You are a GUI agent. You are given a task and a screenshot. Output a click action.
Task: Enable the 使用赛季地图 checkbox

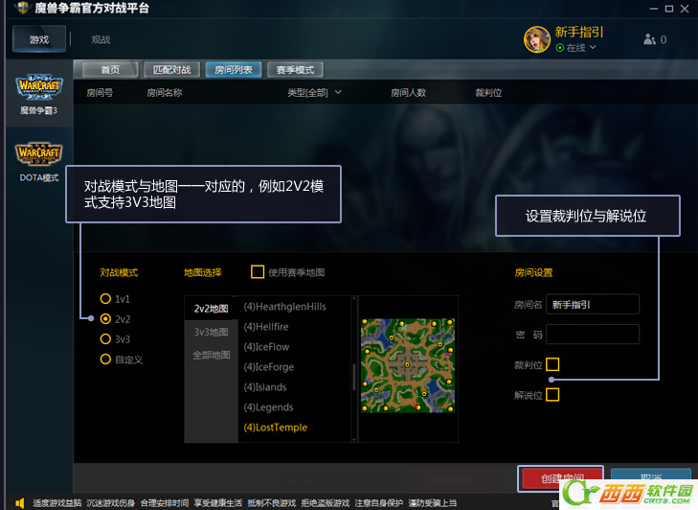tap(258, 271)
